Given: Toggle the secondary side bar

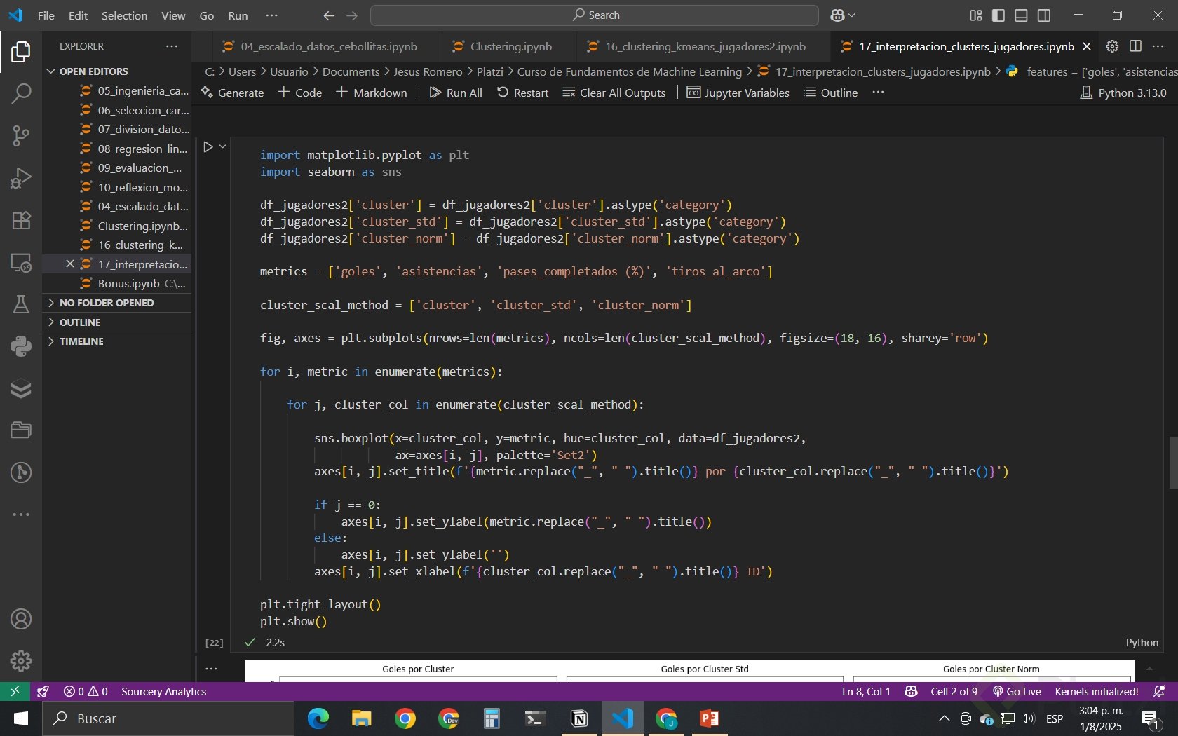Looking at the screenshot, I should 1044,15.
